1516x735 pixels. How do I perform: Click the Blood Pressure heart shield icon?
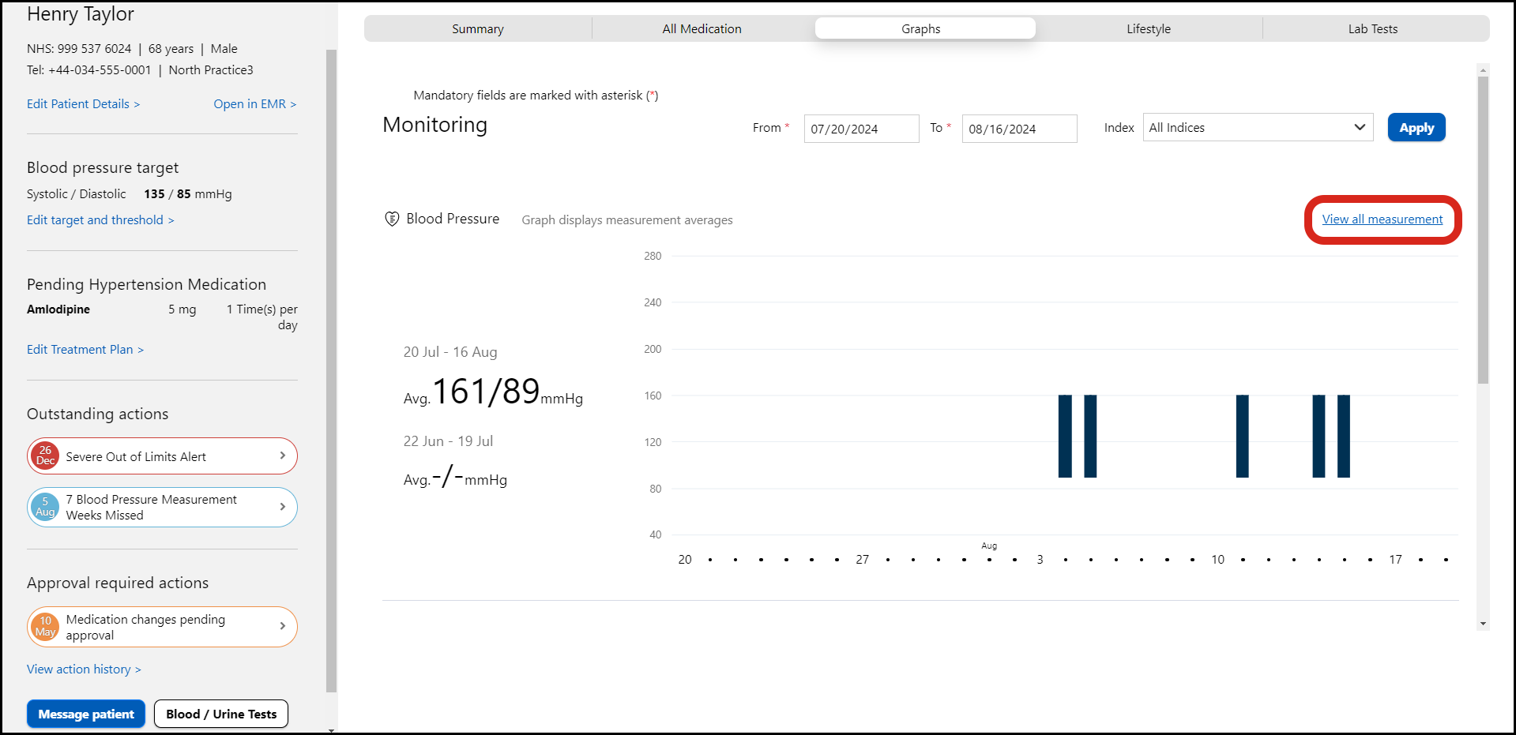391,219
